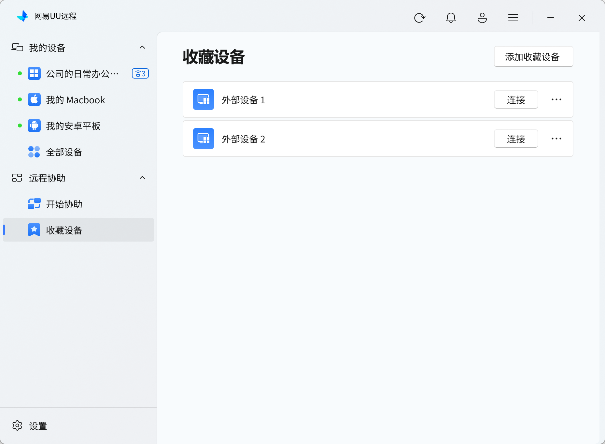Viewport: 605px width, 444px height.
Task: Click the 网易UU远程 logo icon
Action: click(23, 16)
